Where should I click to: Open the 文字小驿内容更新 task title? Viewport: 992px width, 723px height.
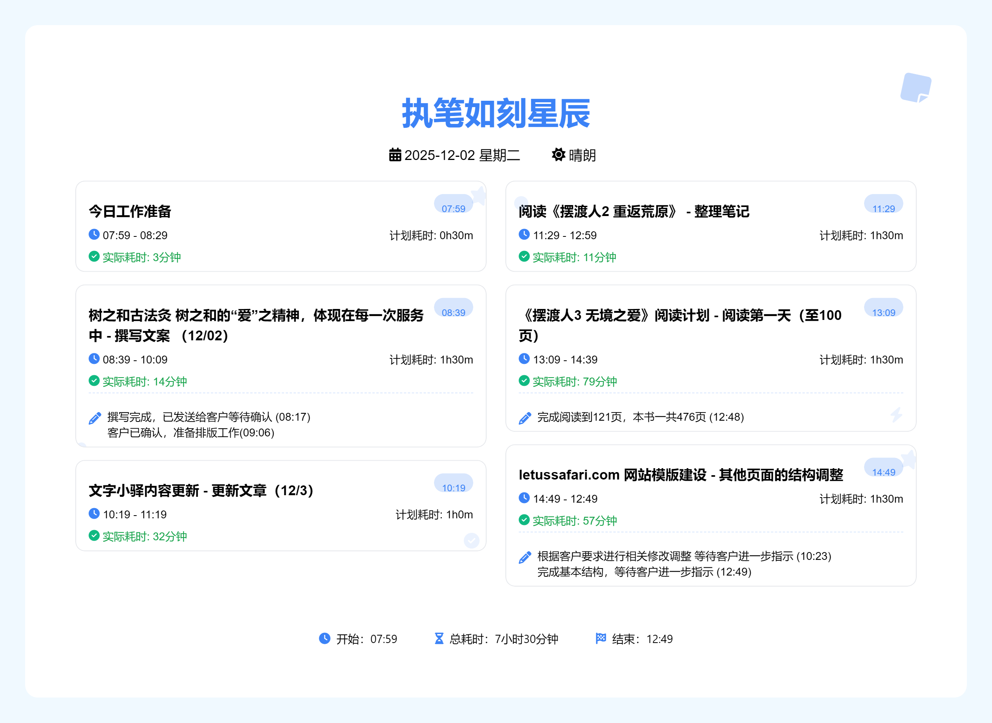(x=201, y=490)
